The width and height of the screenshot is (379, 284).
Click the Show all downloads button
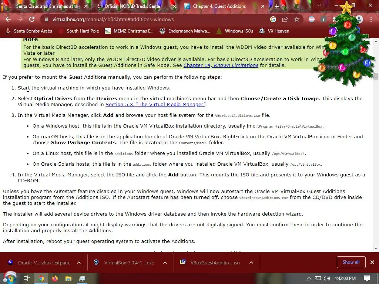(351, 262)
